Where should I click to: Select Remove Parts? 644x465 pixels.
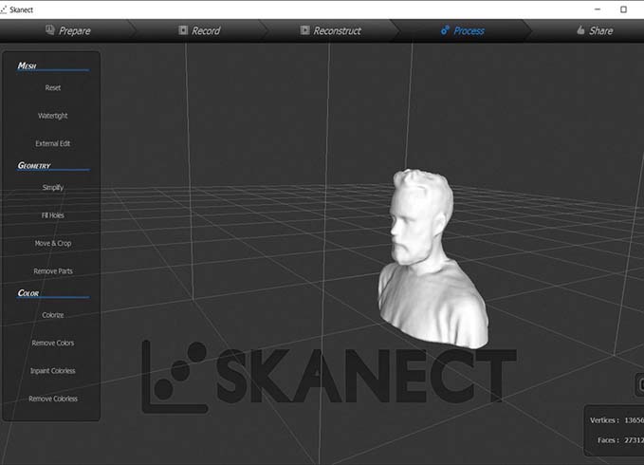point(53,271)
